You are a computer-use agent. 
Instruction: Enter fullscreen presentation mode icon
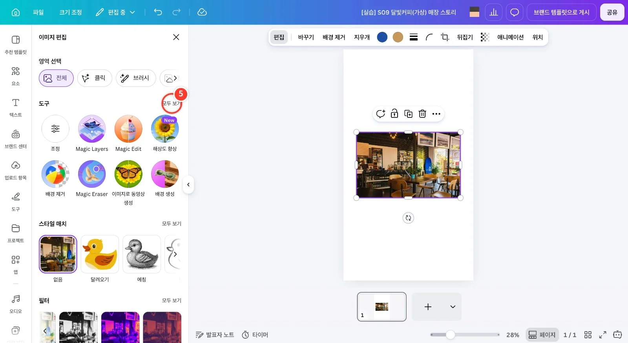coord(602,335)
